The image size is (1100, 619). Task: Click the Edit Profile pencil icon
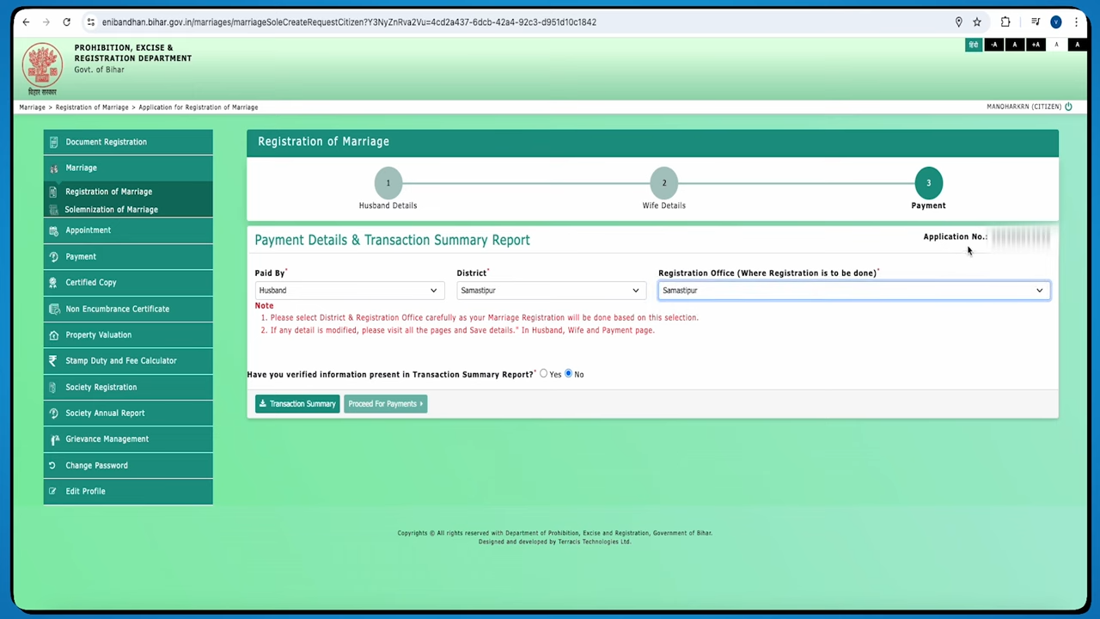pos(54,492)
